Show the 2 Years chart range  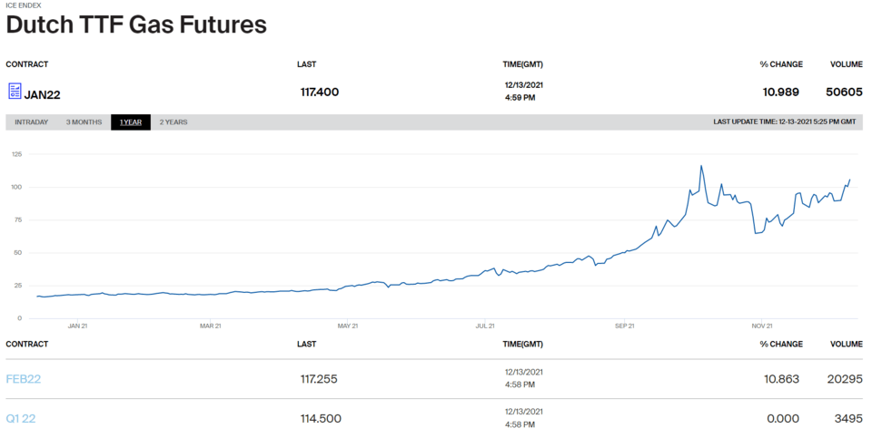click(173, 122)
